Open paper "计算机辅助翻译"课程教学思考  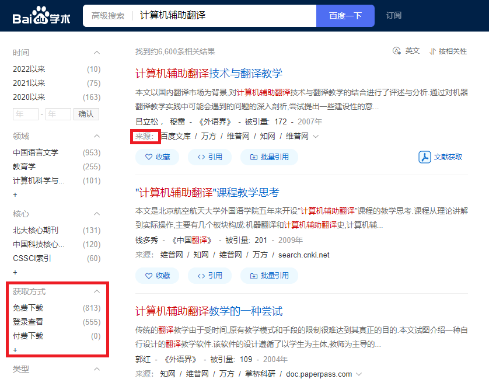tap(207, 193)
